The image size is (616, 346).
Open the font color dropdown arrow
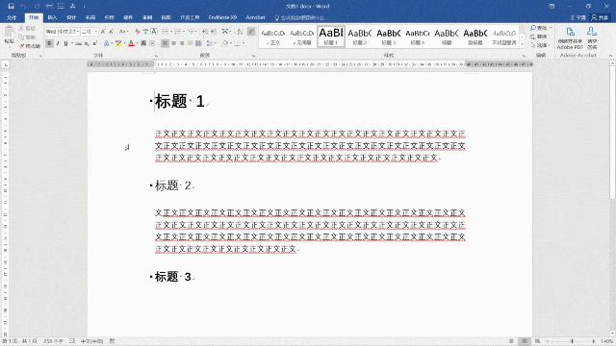(x=137, y=43)
